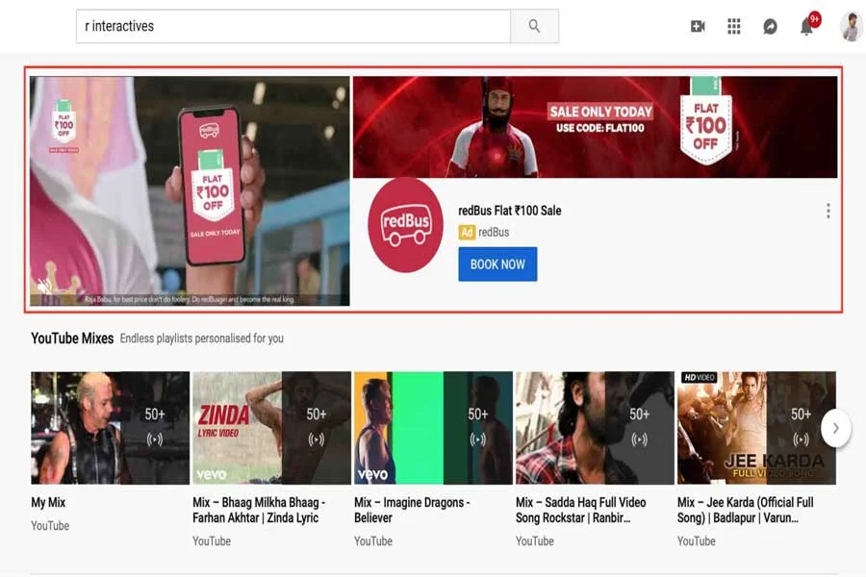Open the create video camera icon
866x577 pixels.
pos(698,27)
